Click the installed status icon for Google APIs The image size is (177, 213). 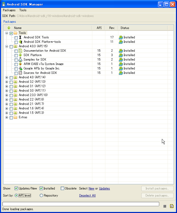click(121, 68)
